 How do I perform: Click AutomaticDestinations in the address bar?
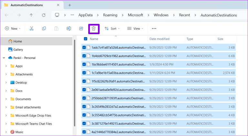point(219,15)
